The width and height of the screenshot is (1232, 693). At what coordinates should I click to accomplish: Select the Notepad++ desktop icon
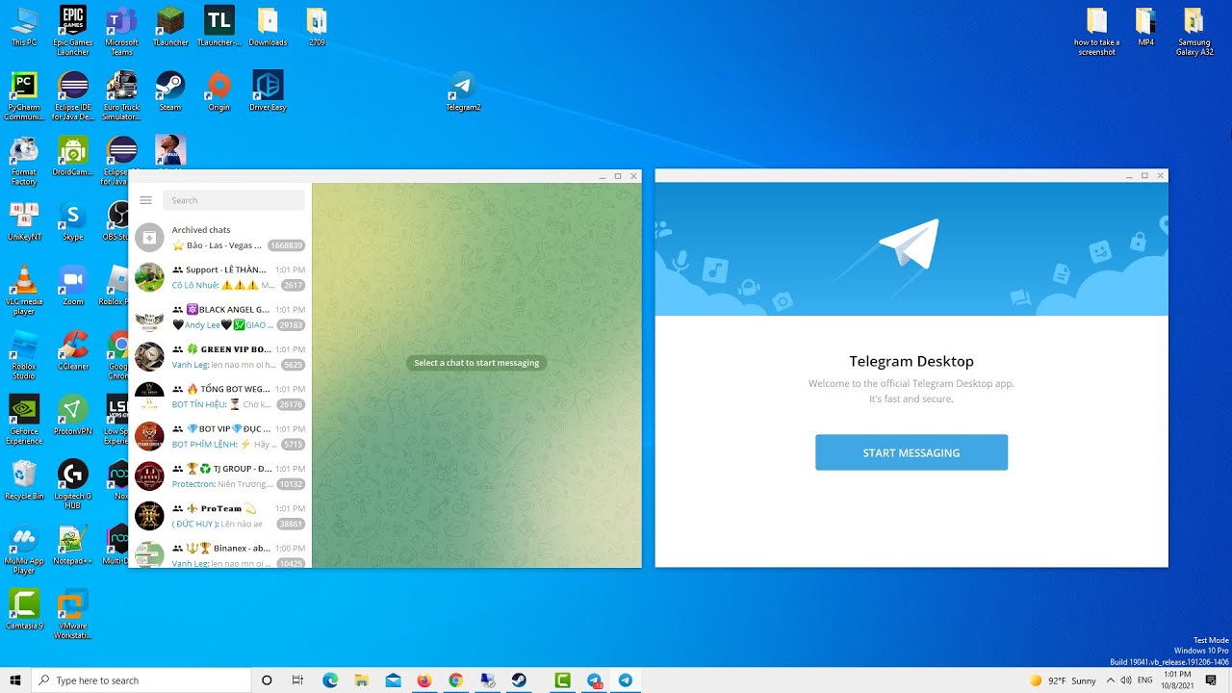click(73, 545)
